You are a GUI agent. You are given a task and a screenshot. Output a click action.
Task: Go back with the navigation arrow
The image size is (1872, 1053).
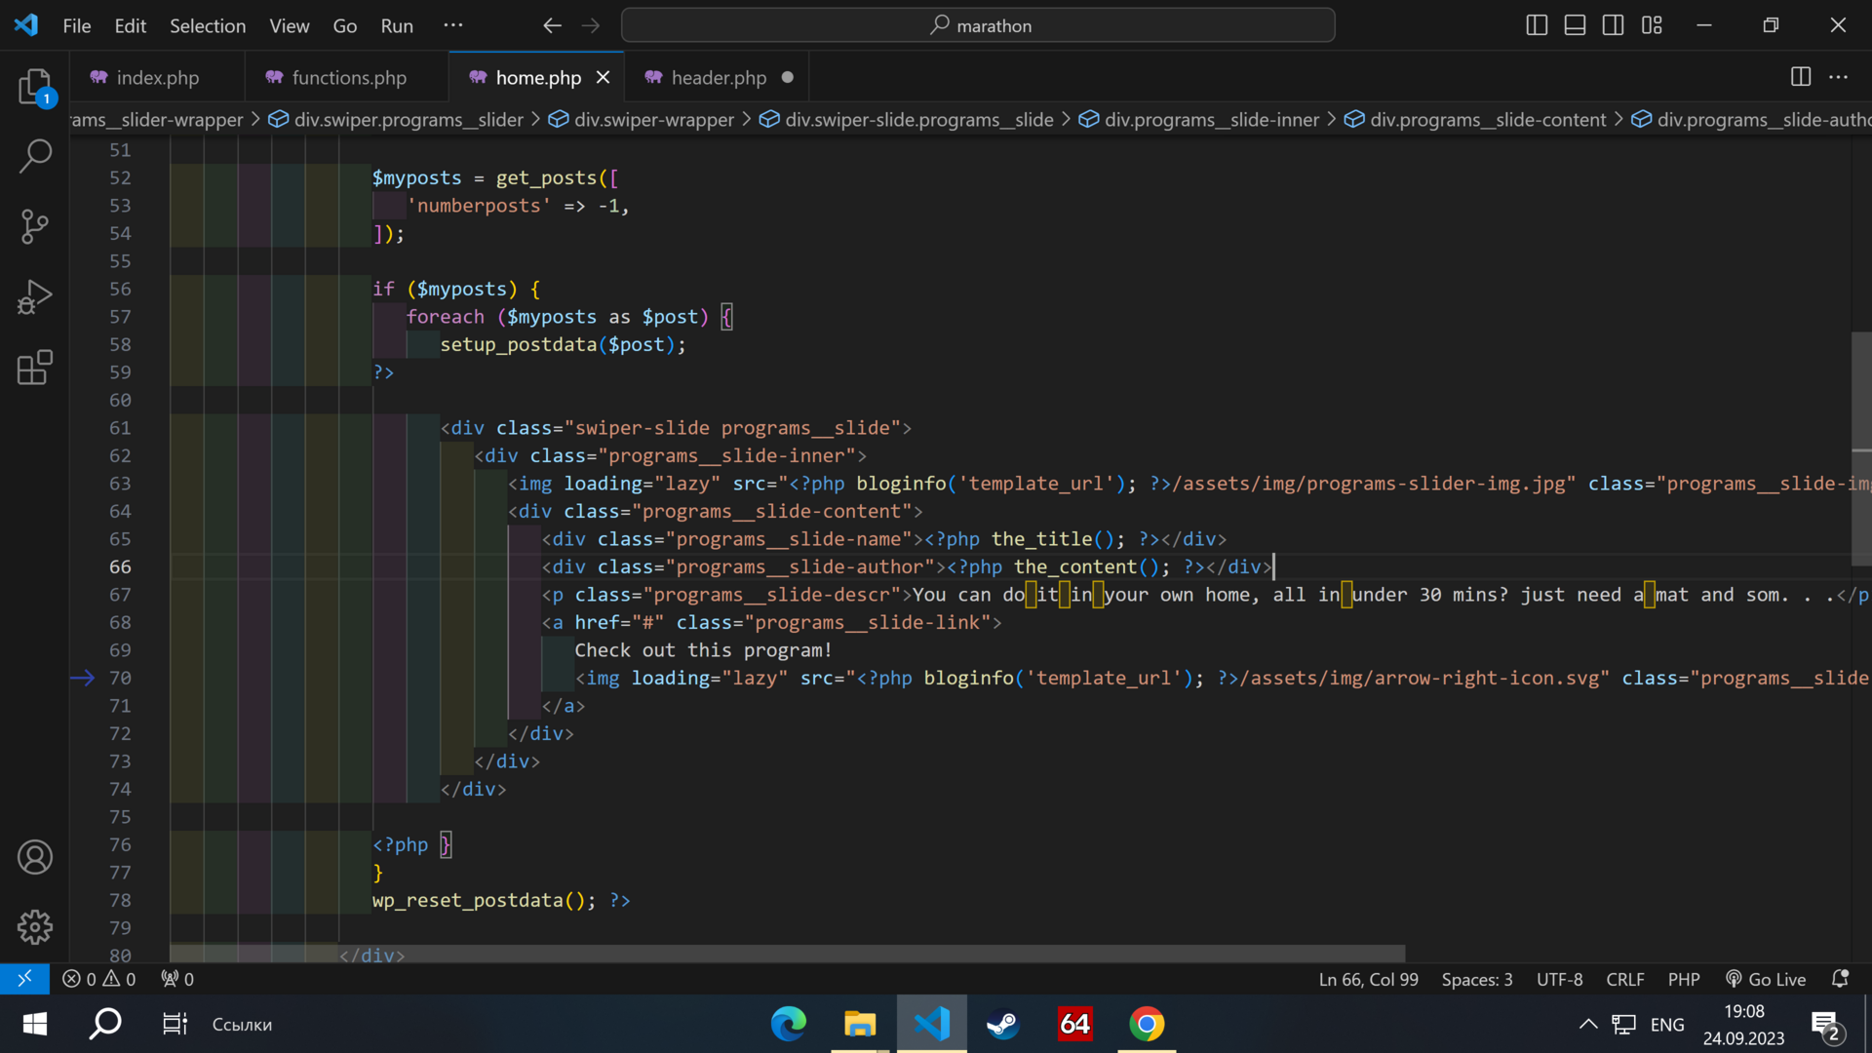(552, 25)
